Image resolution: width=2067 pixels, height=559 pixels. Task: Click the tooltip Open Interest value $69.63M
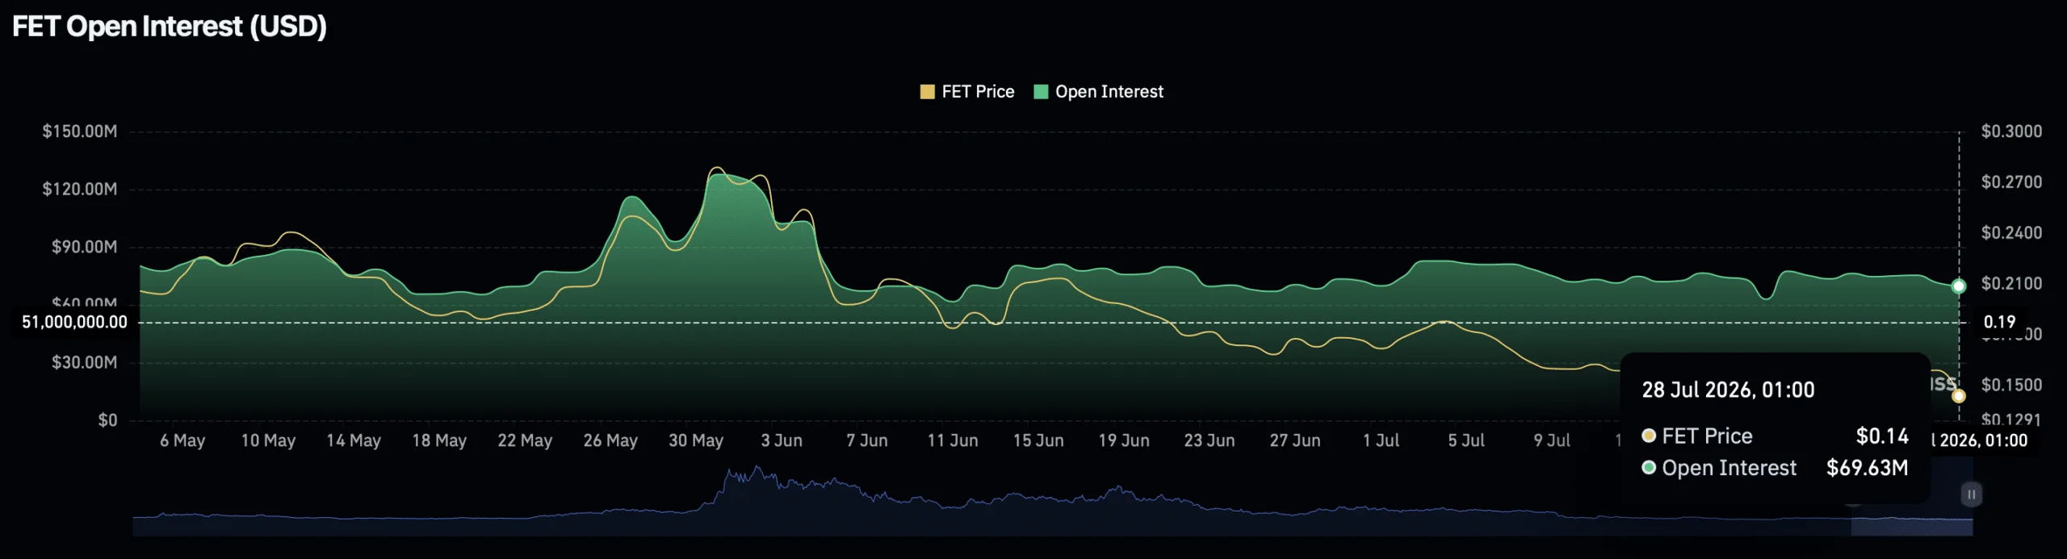pos(1868,468)
